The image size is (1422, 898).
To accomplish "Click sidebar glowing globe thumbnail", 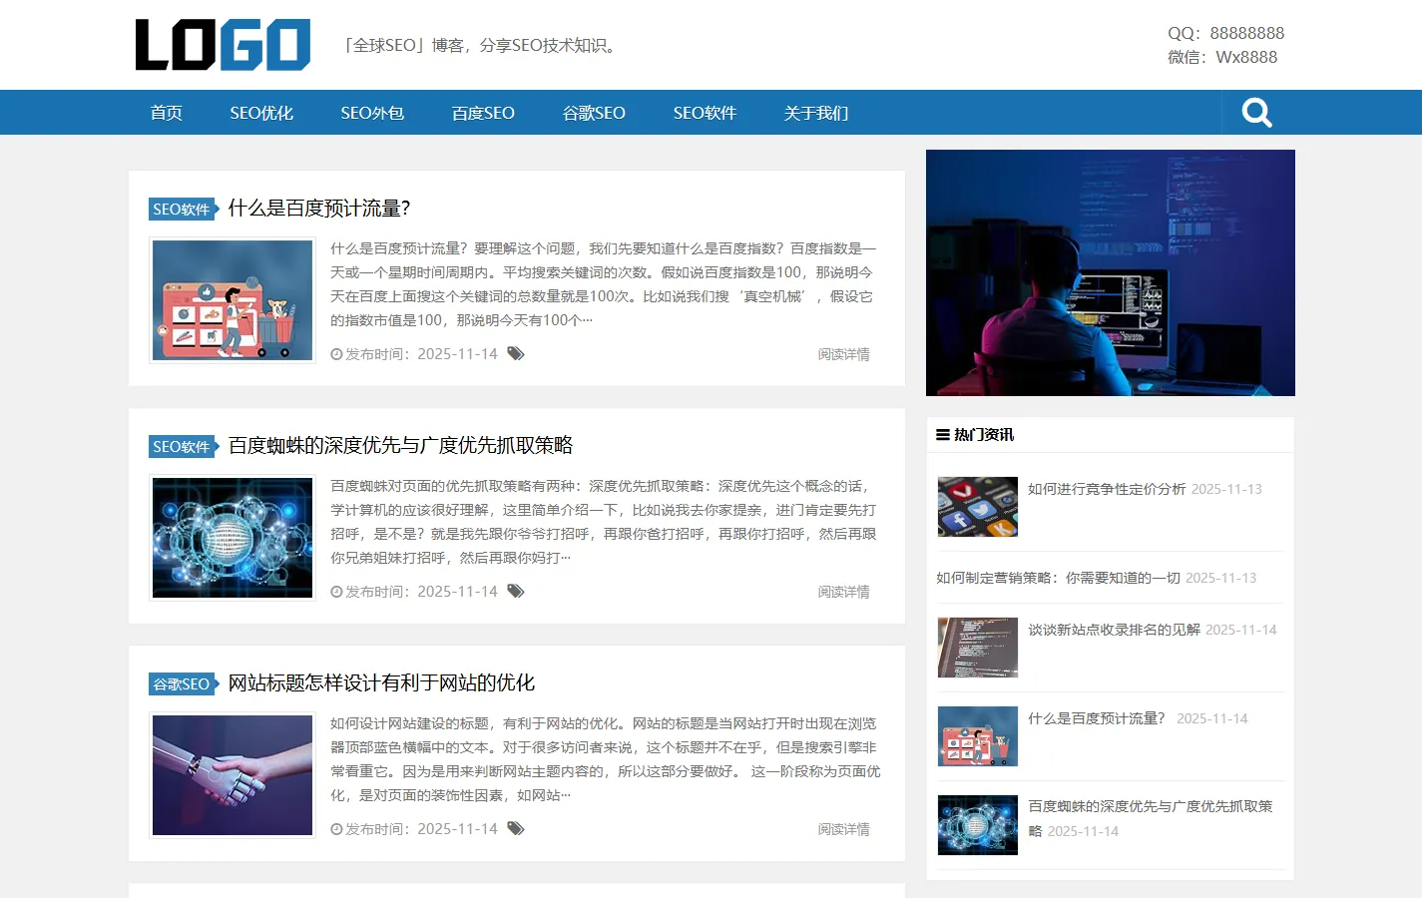I will pyautogui.click(x=978, y=825).
